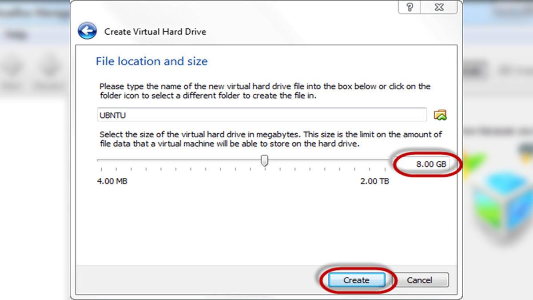533x300 pixels.
Task: Click the question mark help button
Action: (410, 8)
